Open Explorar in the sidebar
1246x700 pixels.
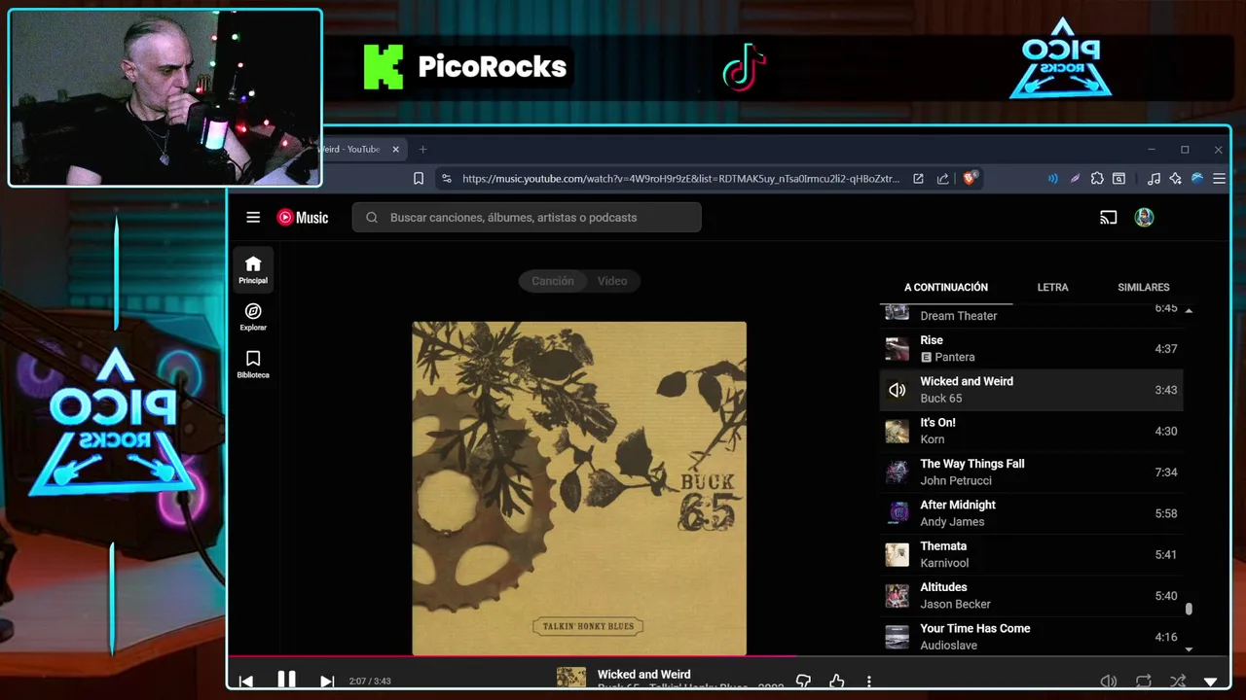point(253,317)
